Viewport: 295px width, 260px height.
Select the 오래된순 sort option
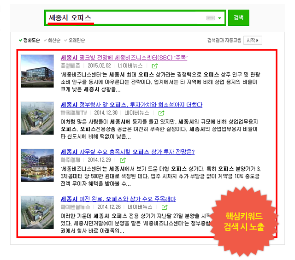coord(75,40)
